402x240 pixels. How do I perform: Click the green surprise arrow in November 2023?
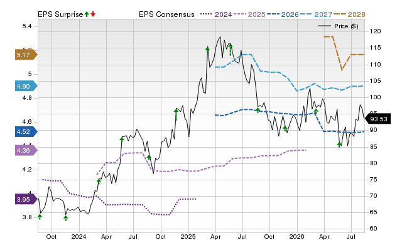66,218
